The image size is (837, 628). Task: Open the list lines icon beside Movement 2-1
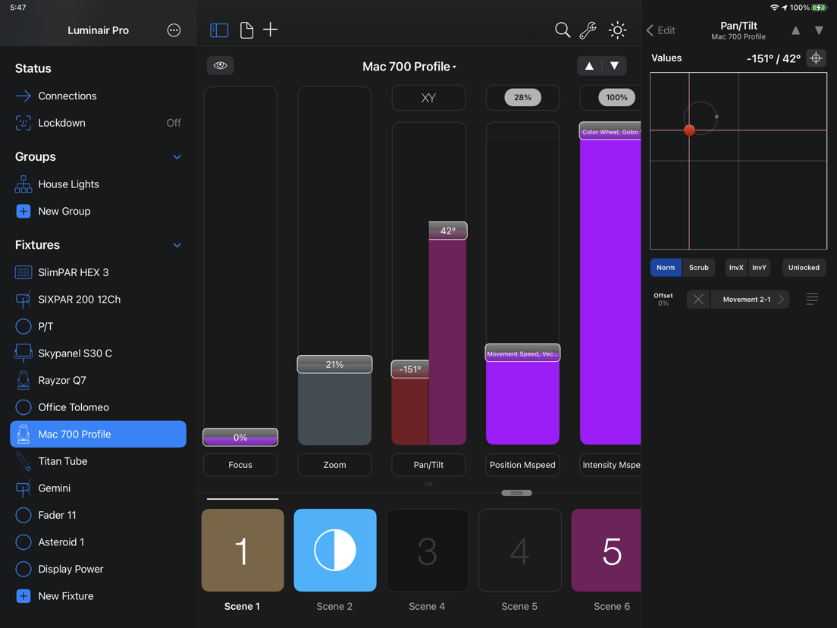click(x=812, y=299)
